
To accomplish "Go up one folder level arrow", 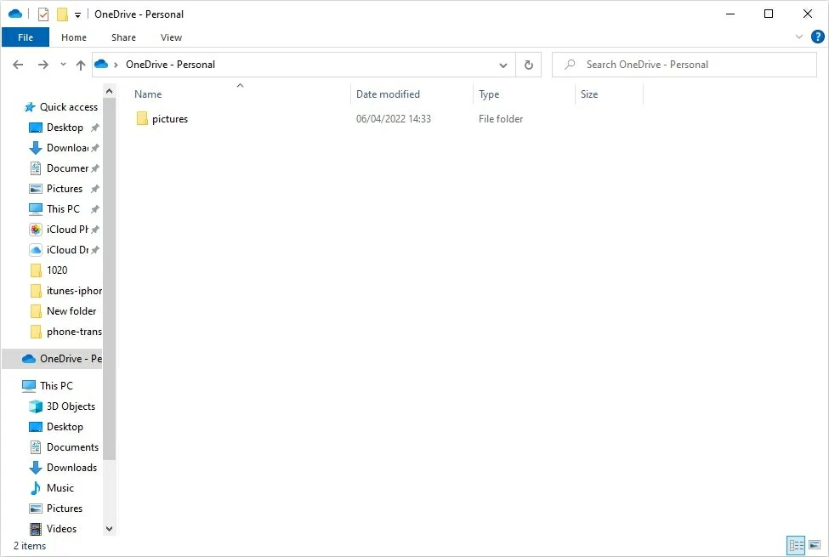I will click(81, 65).
